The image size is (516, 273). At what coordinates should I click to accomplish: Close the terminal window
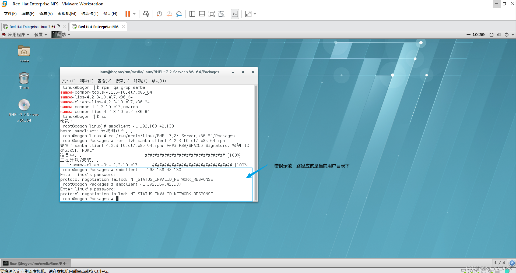coord(253,72)
